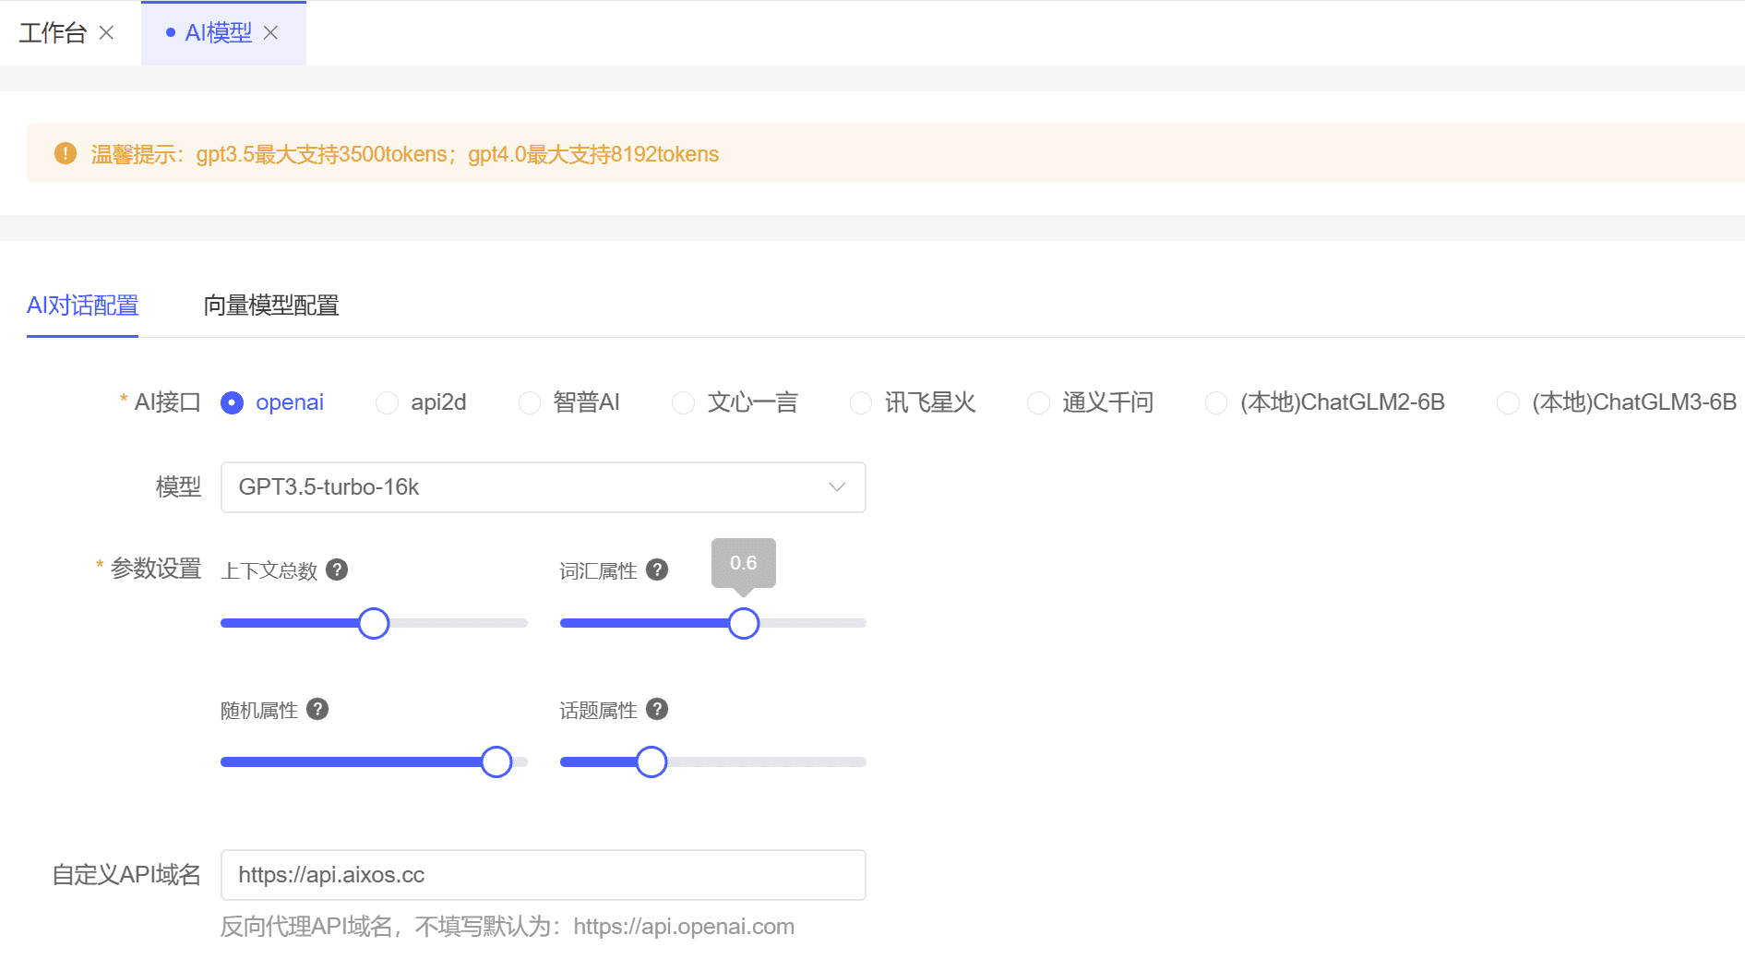Focus the 自定义API域名 input field

click(543, 875)
